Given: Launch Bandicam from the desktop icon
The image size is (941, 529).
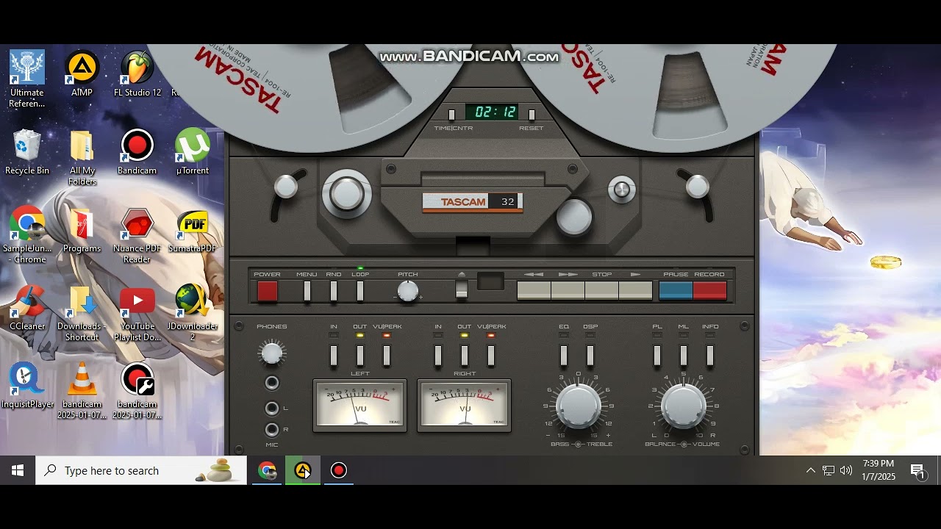Looking at the screenshot, I should click(x=137, y=152).
